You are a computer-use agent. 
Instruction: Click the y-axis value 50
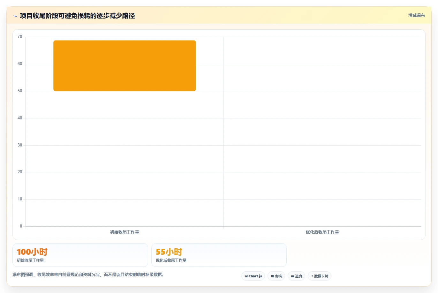pos(20,91)
